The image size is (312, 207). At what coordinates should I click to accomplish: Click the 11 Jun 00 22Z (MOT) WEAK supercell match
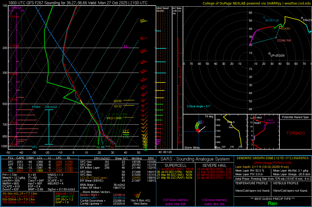click(x=175, y=169)
